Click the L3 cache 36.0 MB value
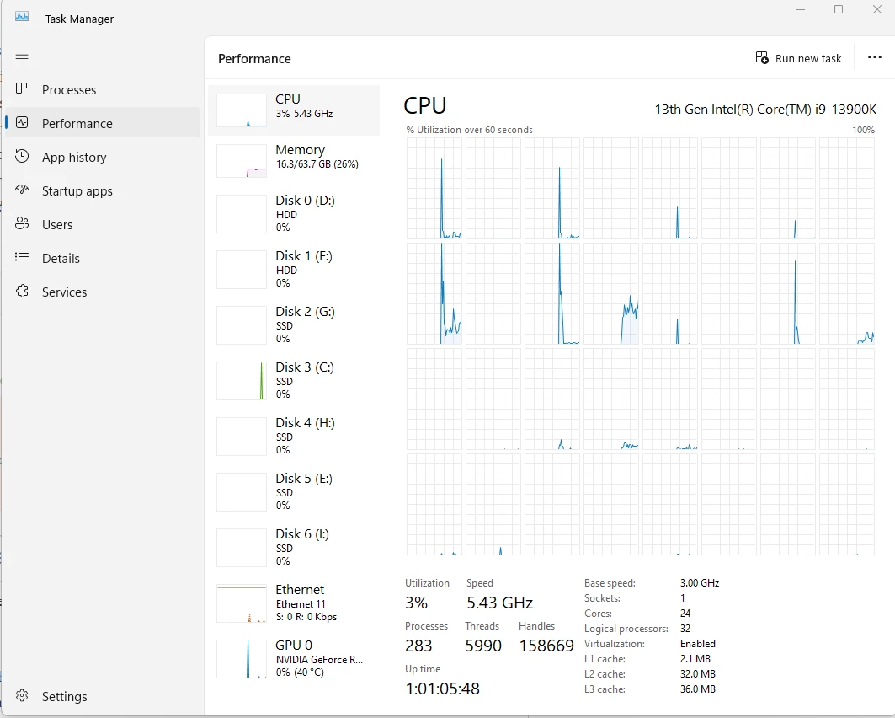Screen dimensions: 895x718 (697, 689)
